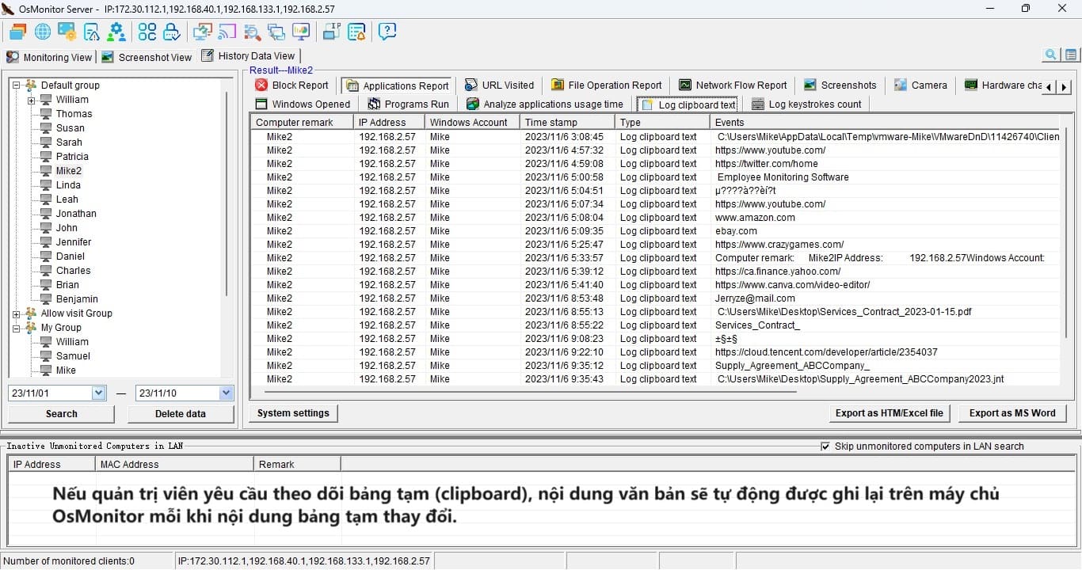Click the four-squares grid icon in toolbar
The width and height of the screenshot is (1082, 570).
click(x=147, y=32)
